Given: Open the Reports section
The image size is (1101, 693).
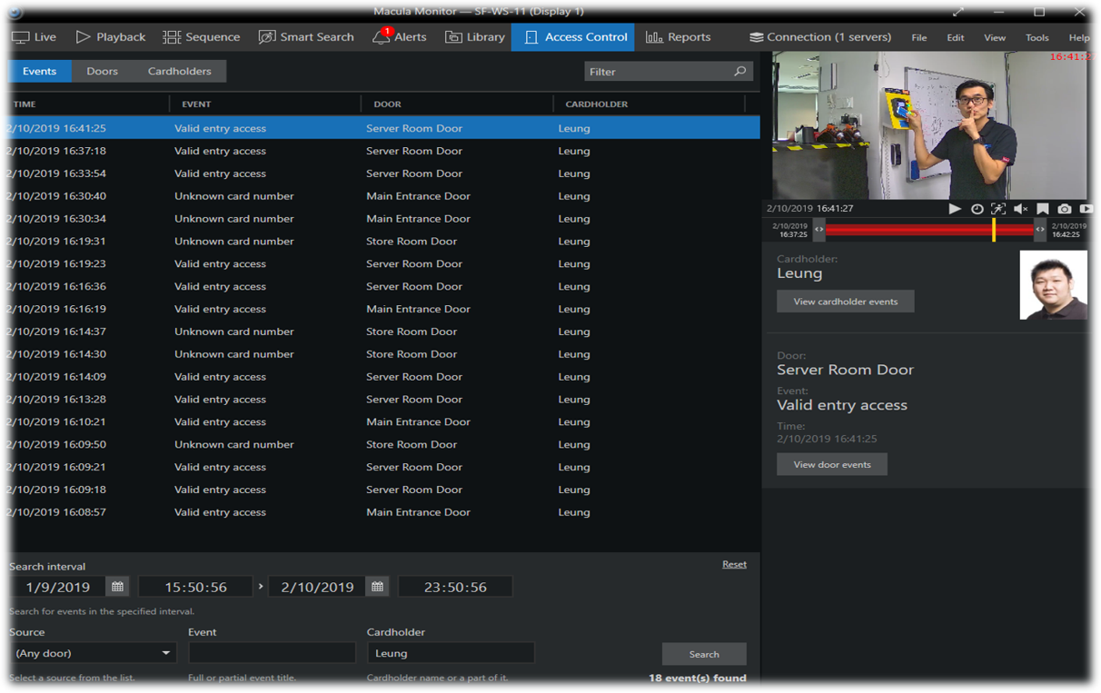Looking at the screenshot, I should 678,37.
